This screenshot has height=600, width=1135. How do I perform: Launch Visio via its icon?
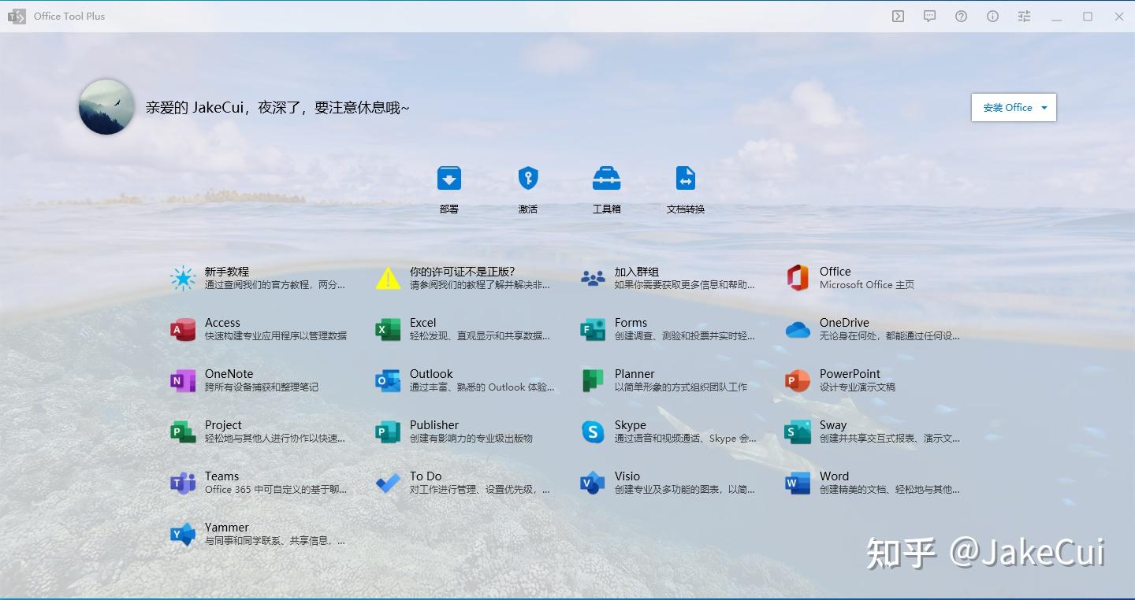[x=593, y=483]
